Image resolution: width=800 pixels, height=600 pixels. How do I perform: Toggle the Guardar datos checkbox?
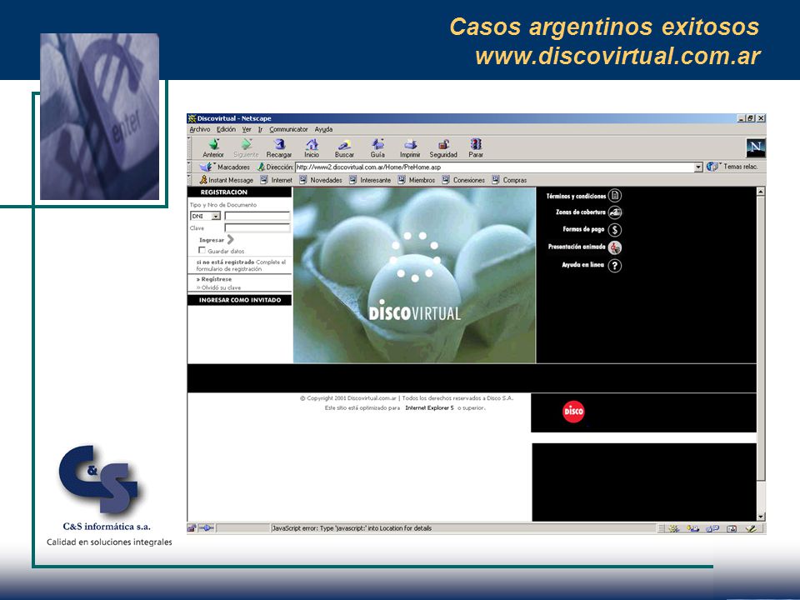(x=202, y=250)
